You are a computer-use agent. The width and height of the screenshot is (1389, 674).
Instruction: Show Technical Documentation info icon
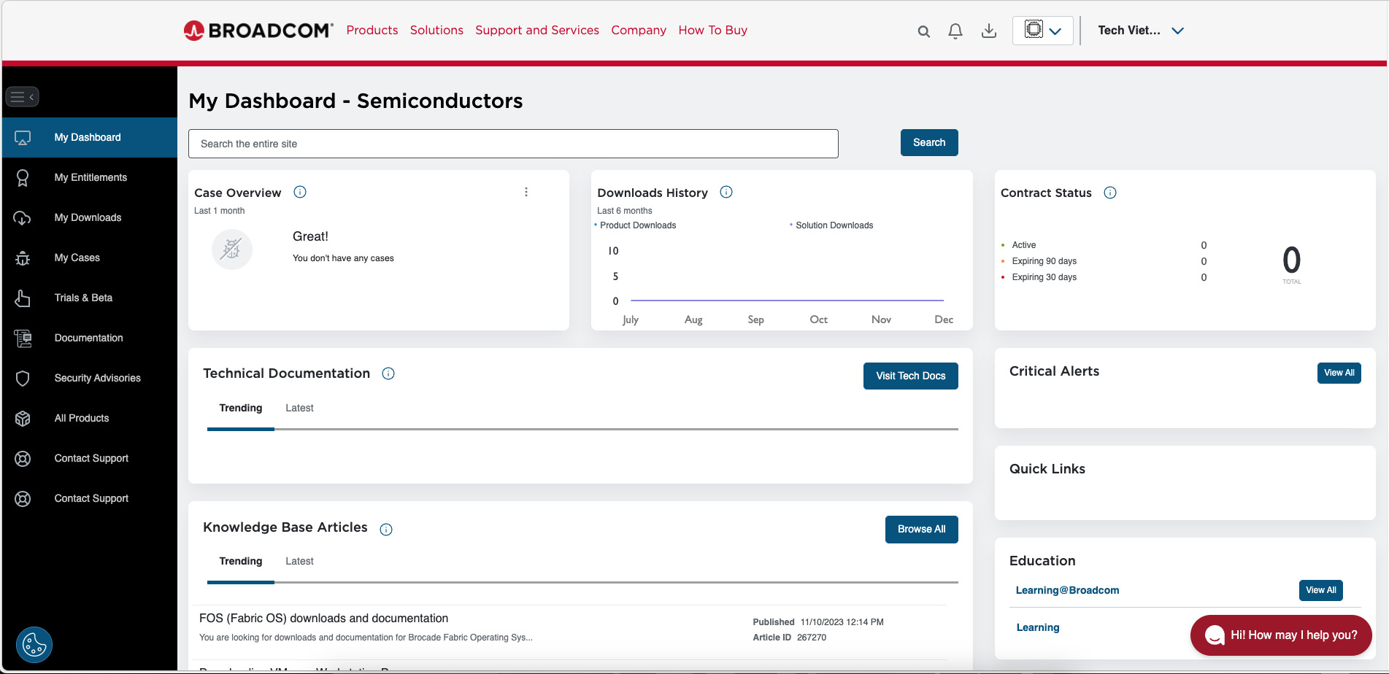click(x=388, y=373)
